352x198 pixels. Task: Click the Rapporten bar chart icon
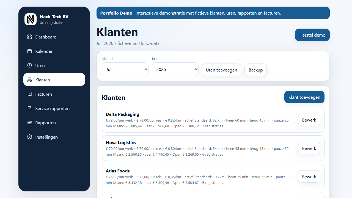coord(30,123)
